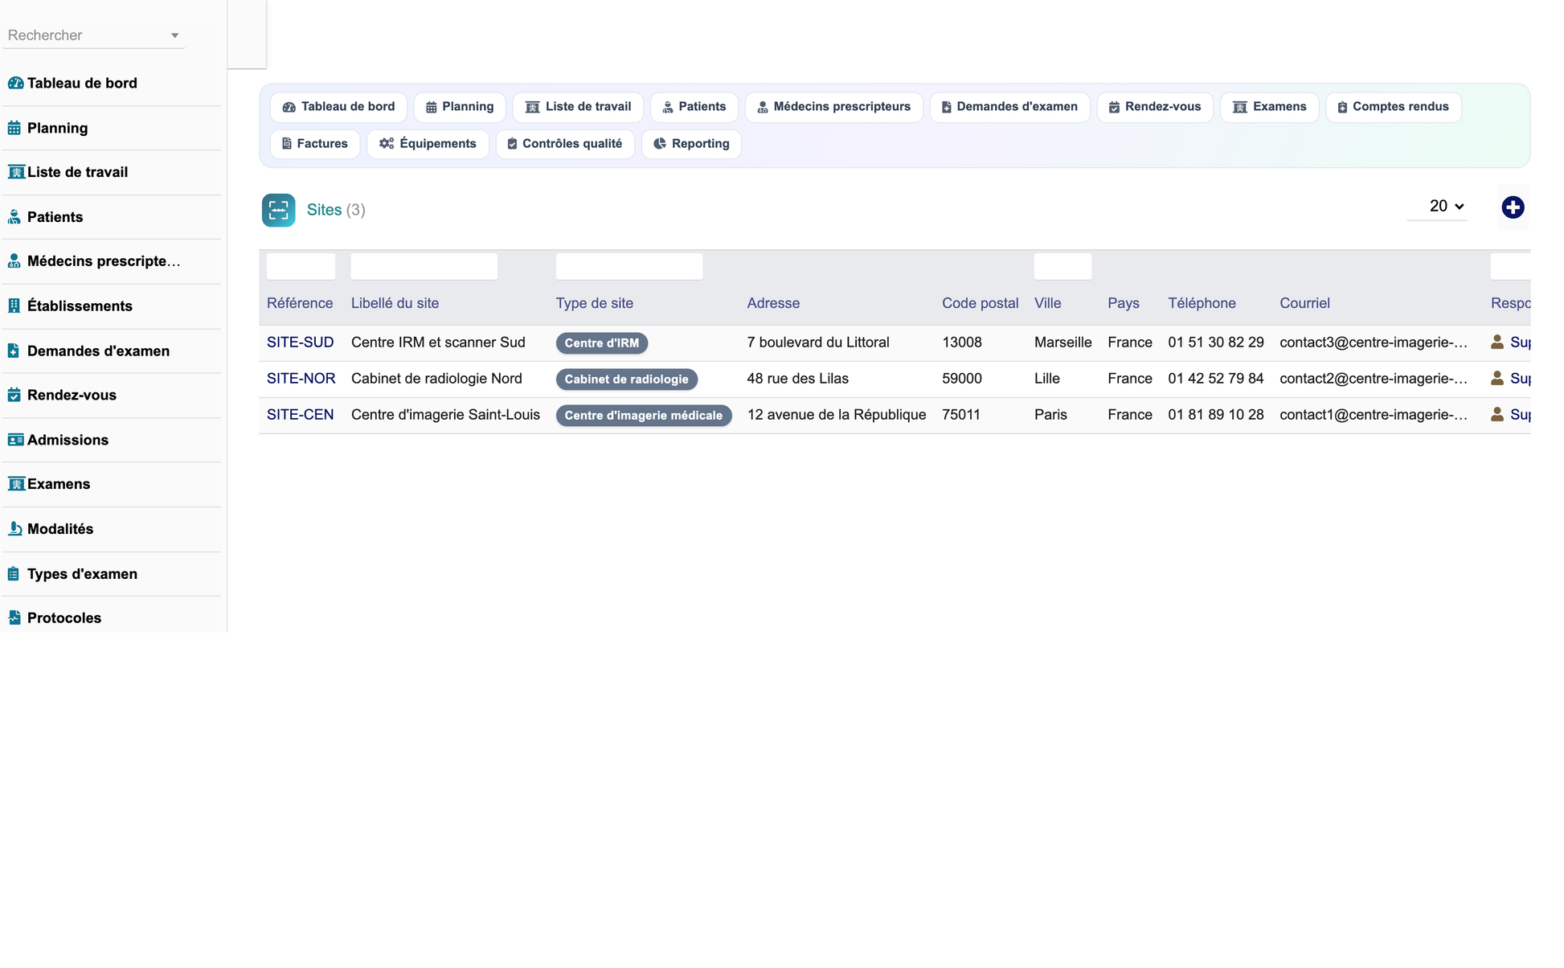
Task: Sort by Référence column header
Action: click(300, 303)
